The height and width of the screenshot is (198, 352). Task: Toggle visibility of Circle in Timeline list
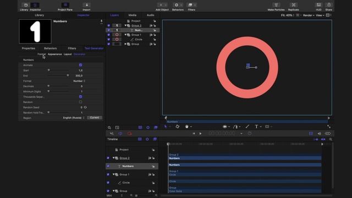point(108,183)
